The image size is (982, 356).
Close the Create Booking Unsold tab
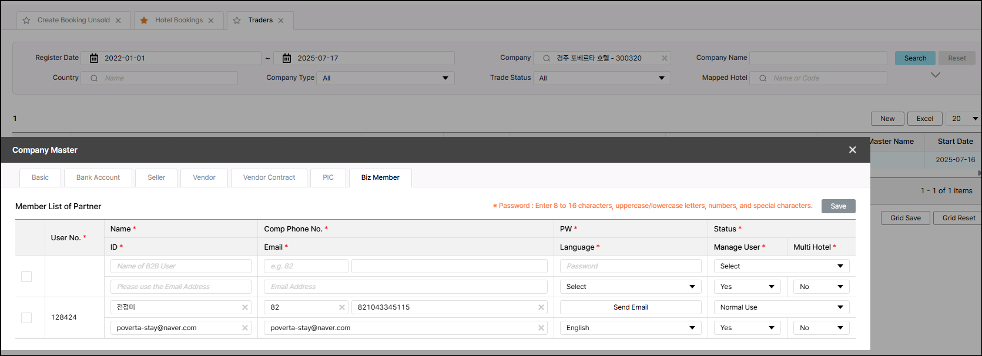[x=118, y=21]
